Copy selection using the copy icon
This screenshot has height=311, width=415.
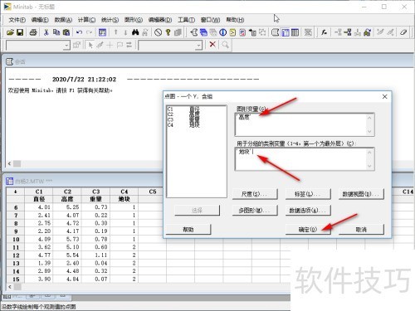pos(56,32)
